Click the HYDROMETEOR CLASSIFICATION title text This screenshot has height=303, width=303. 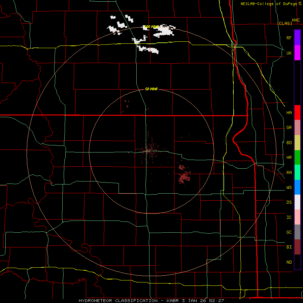click(118, 301)
